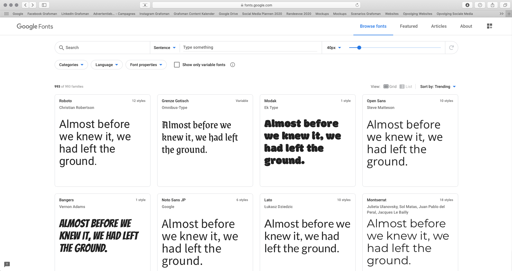Open the selected families panel icon
512x271 pixels.
point(489,26)
